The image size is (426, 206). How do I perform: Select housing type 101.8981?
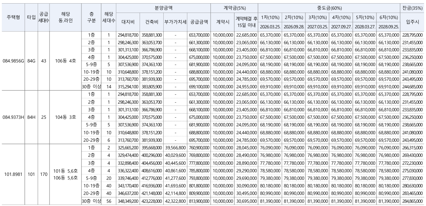click(13, 174)
